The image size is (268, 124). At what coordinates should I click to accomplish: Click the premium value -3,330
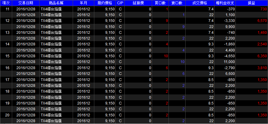pos(230,21)
